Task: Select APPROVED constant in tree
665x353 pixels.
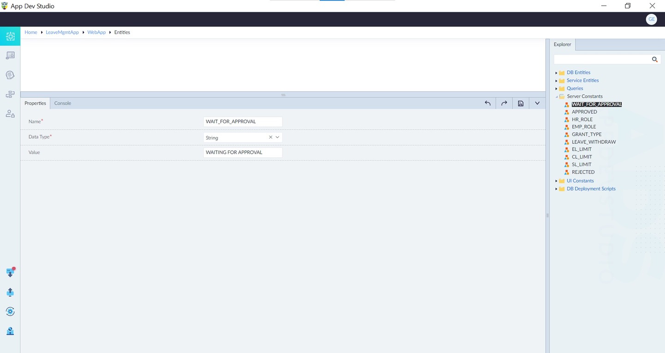Action: tap(584, 112)
